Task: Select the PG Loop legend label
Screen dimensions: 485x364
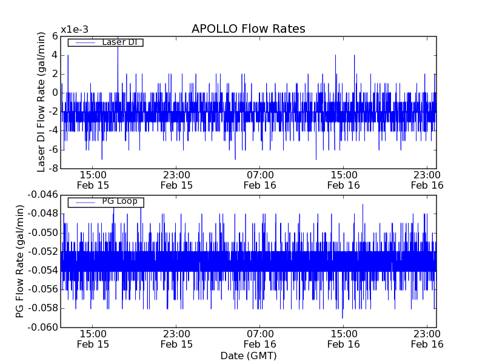Action: pyautogui.click(x=119, y=201)
